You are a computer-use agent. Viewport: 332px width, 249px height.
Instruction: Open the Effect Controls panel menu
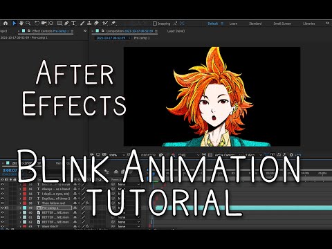(x=72, y=31)
